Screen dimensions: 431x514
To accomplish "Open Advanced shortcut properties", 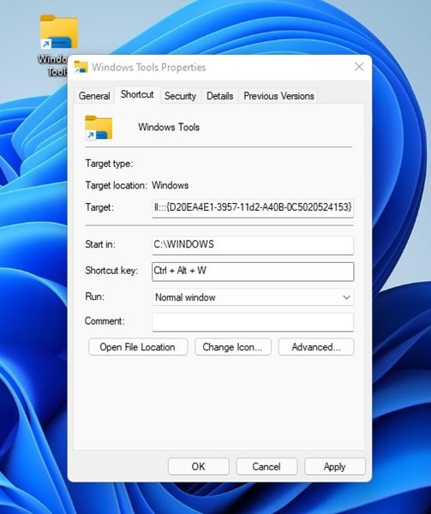I will [x=316, y=347].
